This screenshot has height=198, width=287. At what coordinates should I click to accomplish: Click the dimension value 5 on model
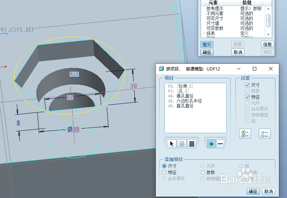(18, 123)
